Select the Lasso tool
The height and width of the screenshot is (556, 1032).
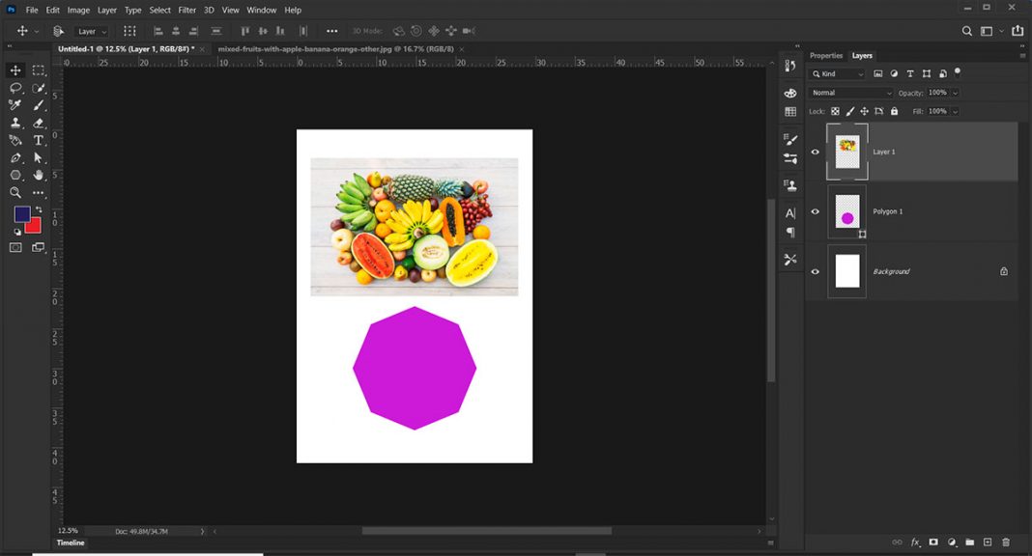14,89
